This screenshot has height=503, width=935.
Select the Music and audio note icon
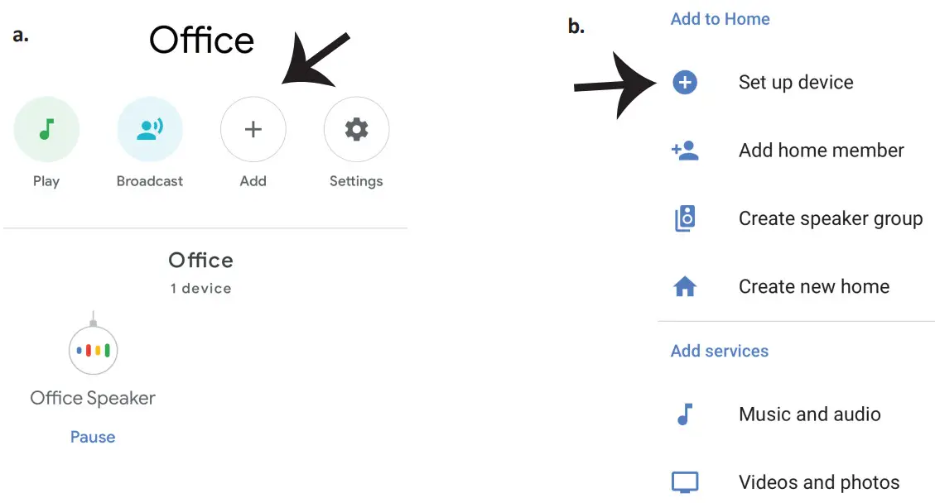click(x=685, y=414)
